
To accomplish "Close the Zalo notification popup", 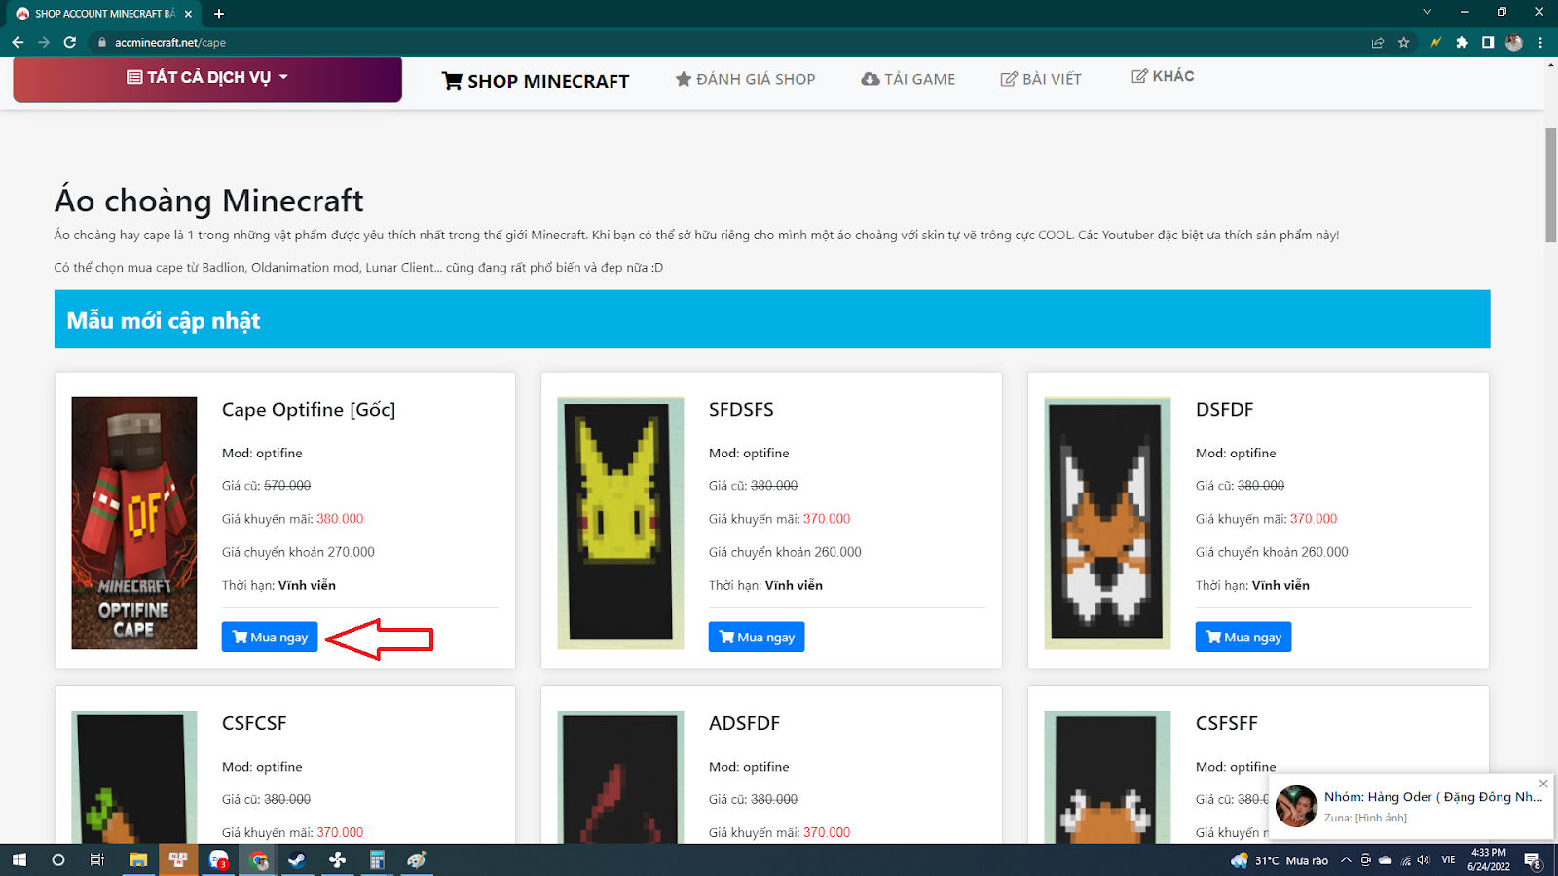I will [1543, 784].
